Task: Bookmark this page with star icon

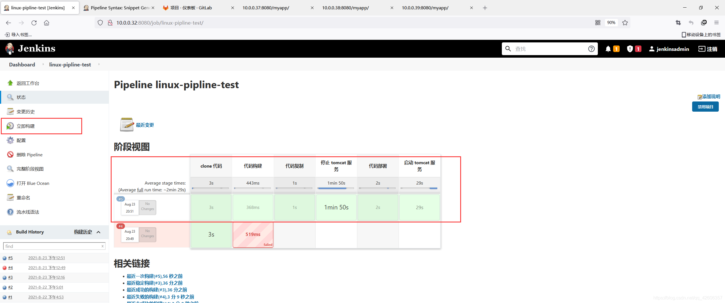Action: [x=625, y=23]
